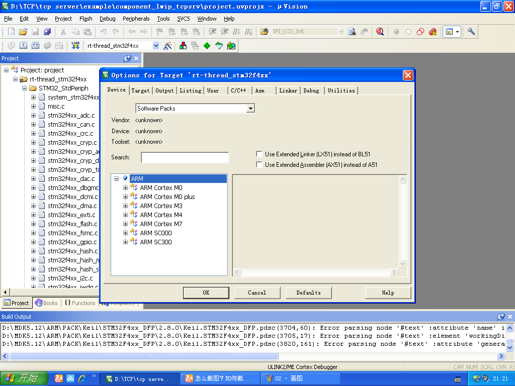Expand the misc.c file node

click(33, 107)
